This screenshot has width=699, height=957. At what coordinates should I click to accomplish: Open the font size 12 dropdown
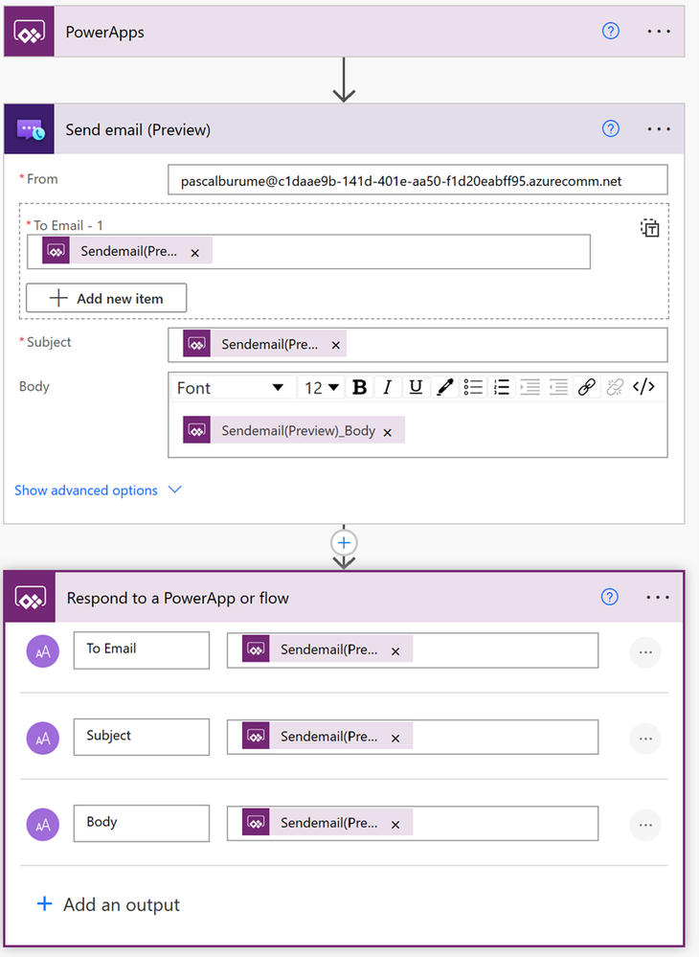click(322, 388)
